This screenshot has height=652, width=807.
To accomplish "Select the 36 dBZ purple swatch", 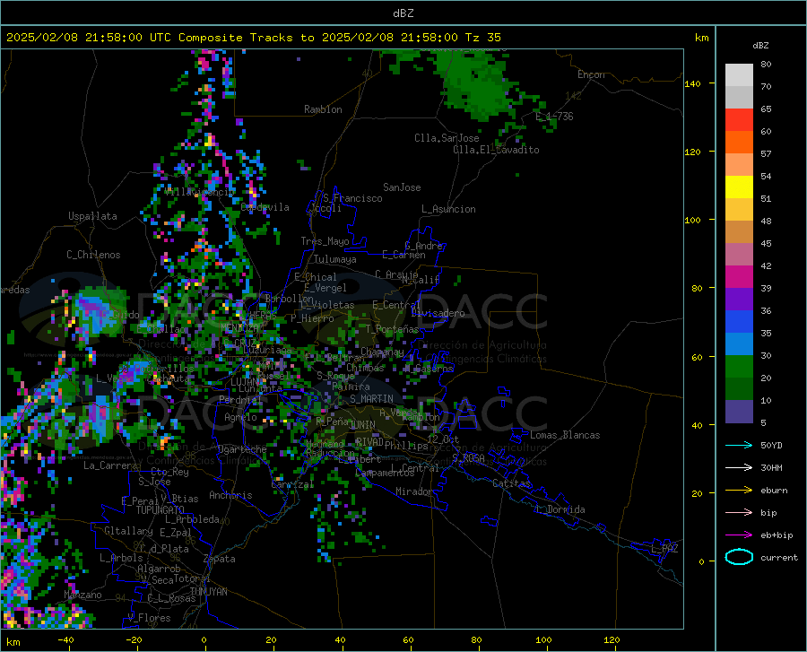I will [739, 300].
